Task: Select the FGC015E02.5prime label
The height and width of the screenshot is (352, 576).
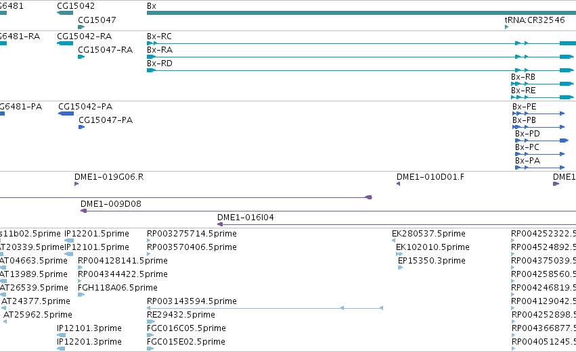Action: coord(186,342)
